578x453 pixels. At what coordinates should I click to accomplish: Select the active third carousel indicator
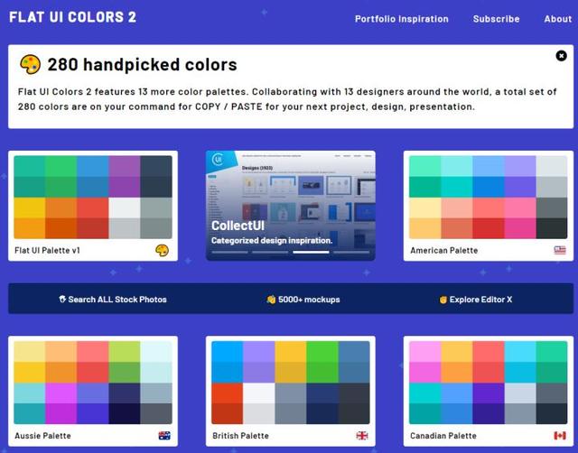(311, 253)
